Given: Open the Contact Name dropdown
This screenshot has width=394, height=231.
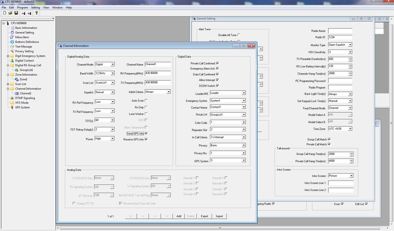Looking at the screenshot, I should point(228,107).
